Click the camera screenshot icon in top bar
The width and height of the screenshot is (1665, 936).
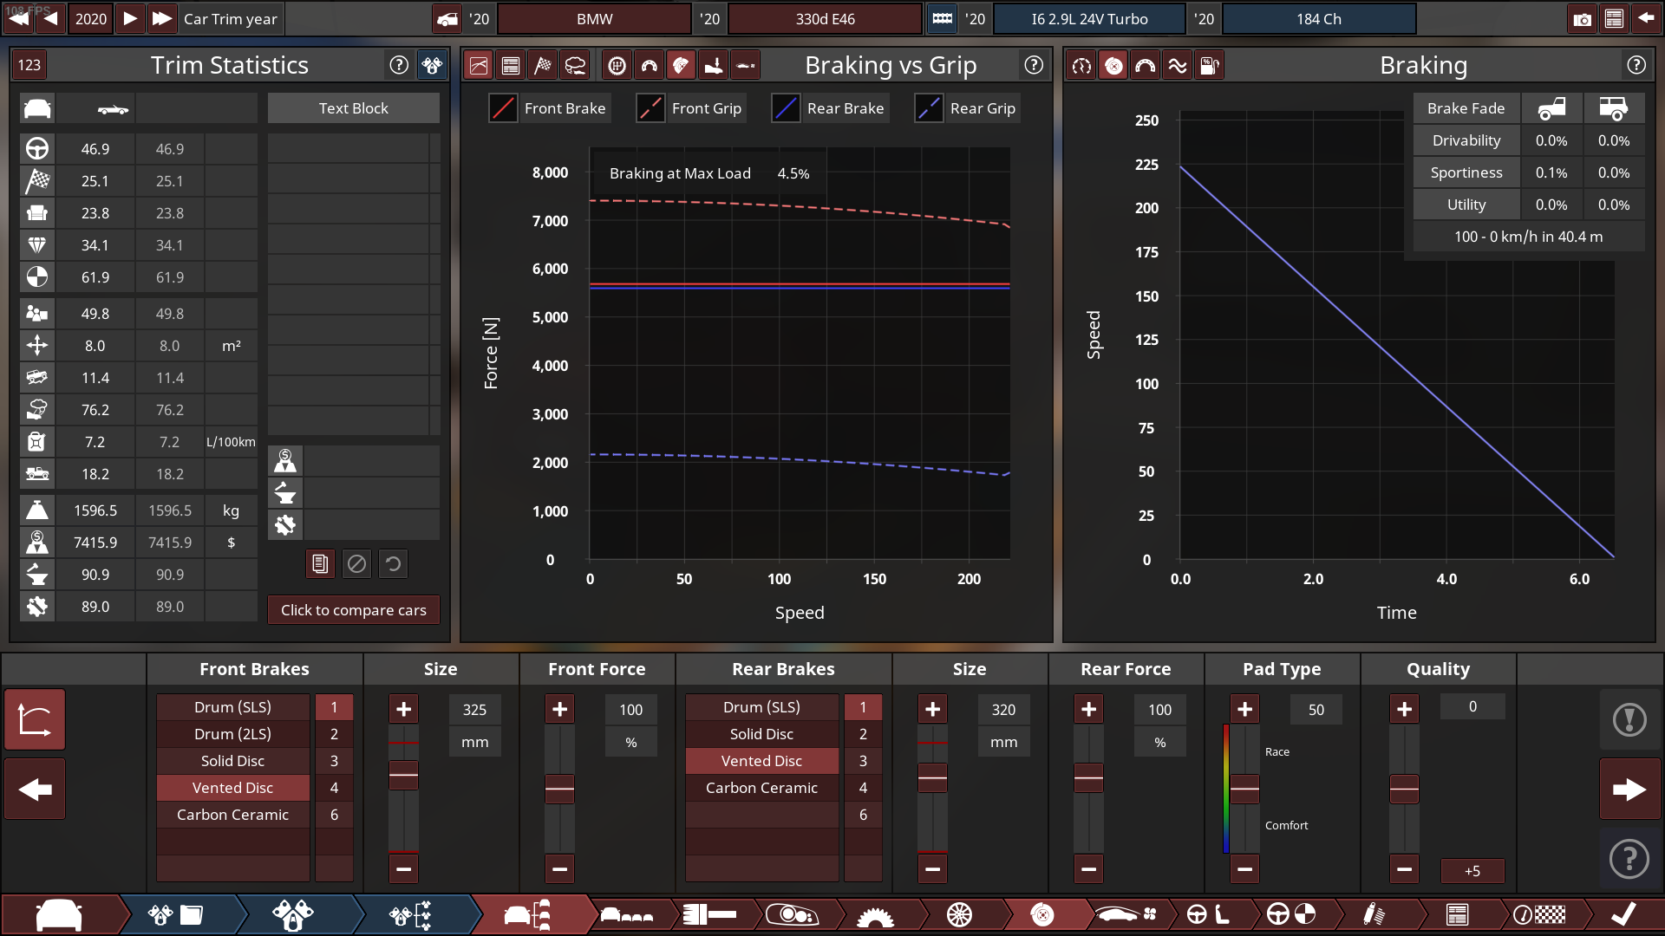[x=1582, y=19]
